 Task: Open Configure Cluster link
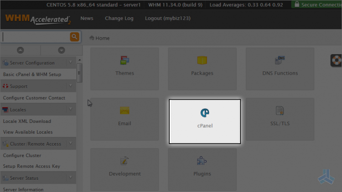coord(22,156)
